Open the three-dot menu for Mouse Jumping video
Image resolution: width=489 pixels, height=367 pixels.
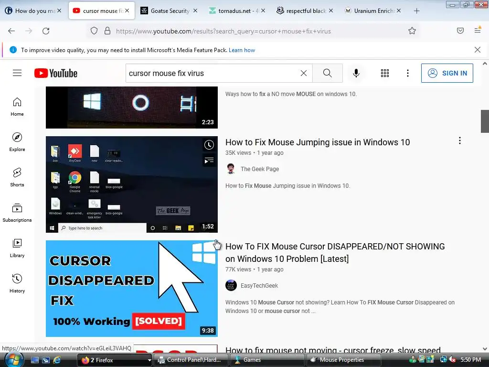click(x=460, y=141)
